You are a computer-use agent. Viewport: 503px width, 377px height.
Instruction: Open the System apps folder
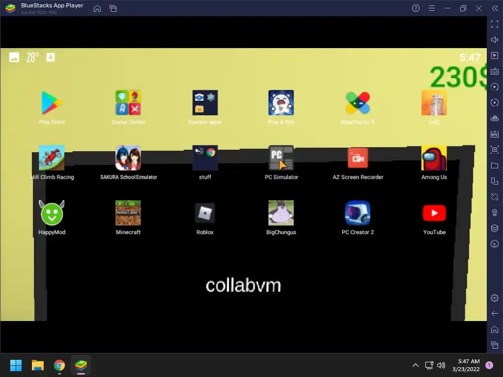205,103
